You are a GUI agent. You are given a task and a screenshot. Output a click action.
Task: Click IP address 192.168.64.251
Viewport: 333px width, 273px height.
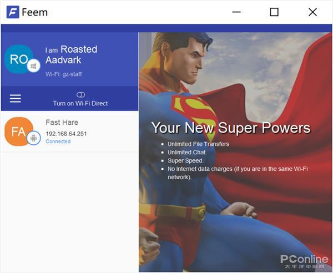coord(66,134)
